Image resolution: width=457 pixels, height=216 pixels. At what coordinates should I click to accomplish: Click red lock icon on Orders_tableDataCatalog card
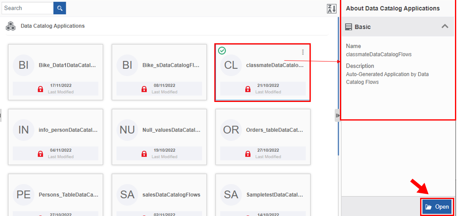click(248, 154)
